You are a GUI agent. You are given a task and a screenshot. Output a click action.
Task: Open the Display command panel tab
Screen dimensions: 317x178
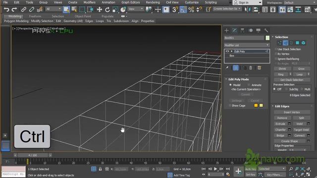pyautogui.click(x=259, y=30)
